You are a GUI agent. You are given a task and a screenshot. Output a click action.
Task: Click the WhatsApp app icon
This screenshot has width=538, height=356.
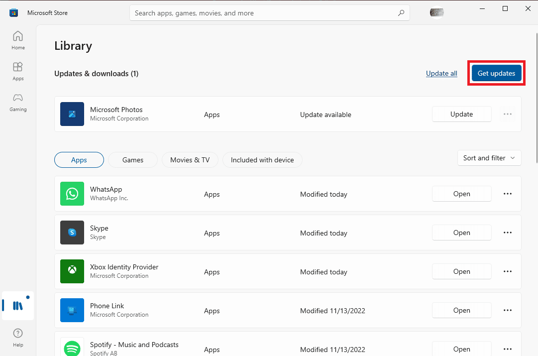click(x=72, y=194)
